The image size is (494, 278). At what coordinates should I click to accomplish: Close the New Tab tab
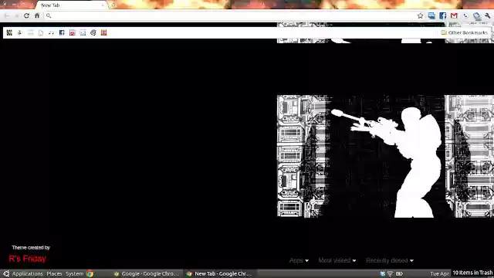click(x=103, y=5)
